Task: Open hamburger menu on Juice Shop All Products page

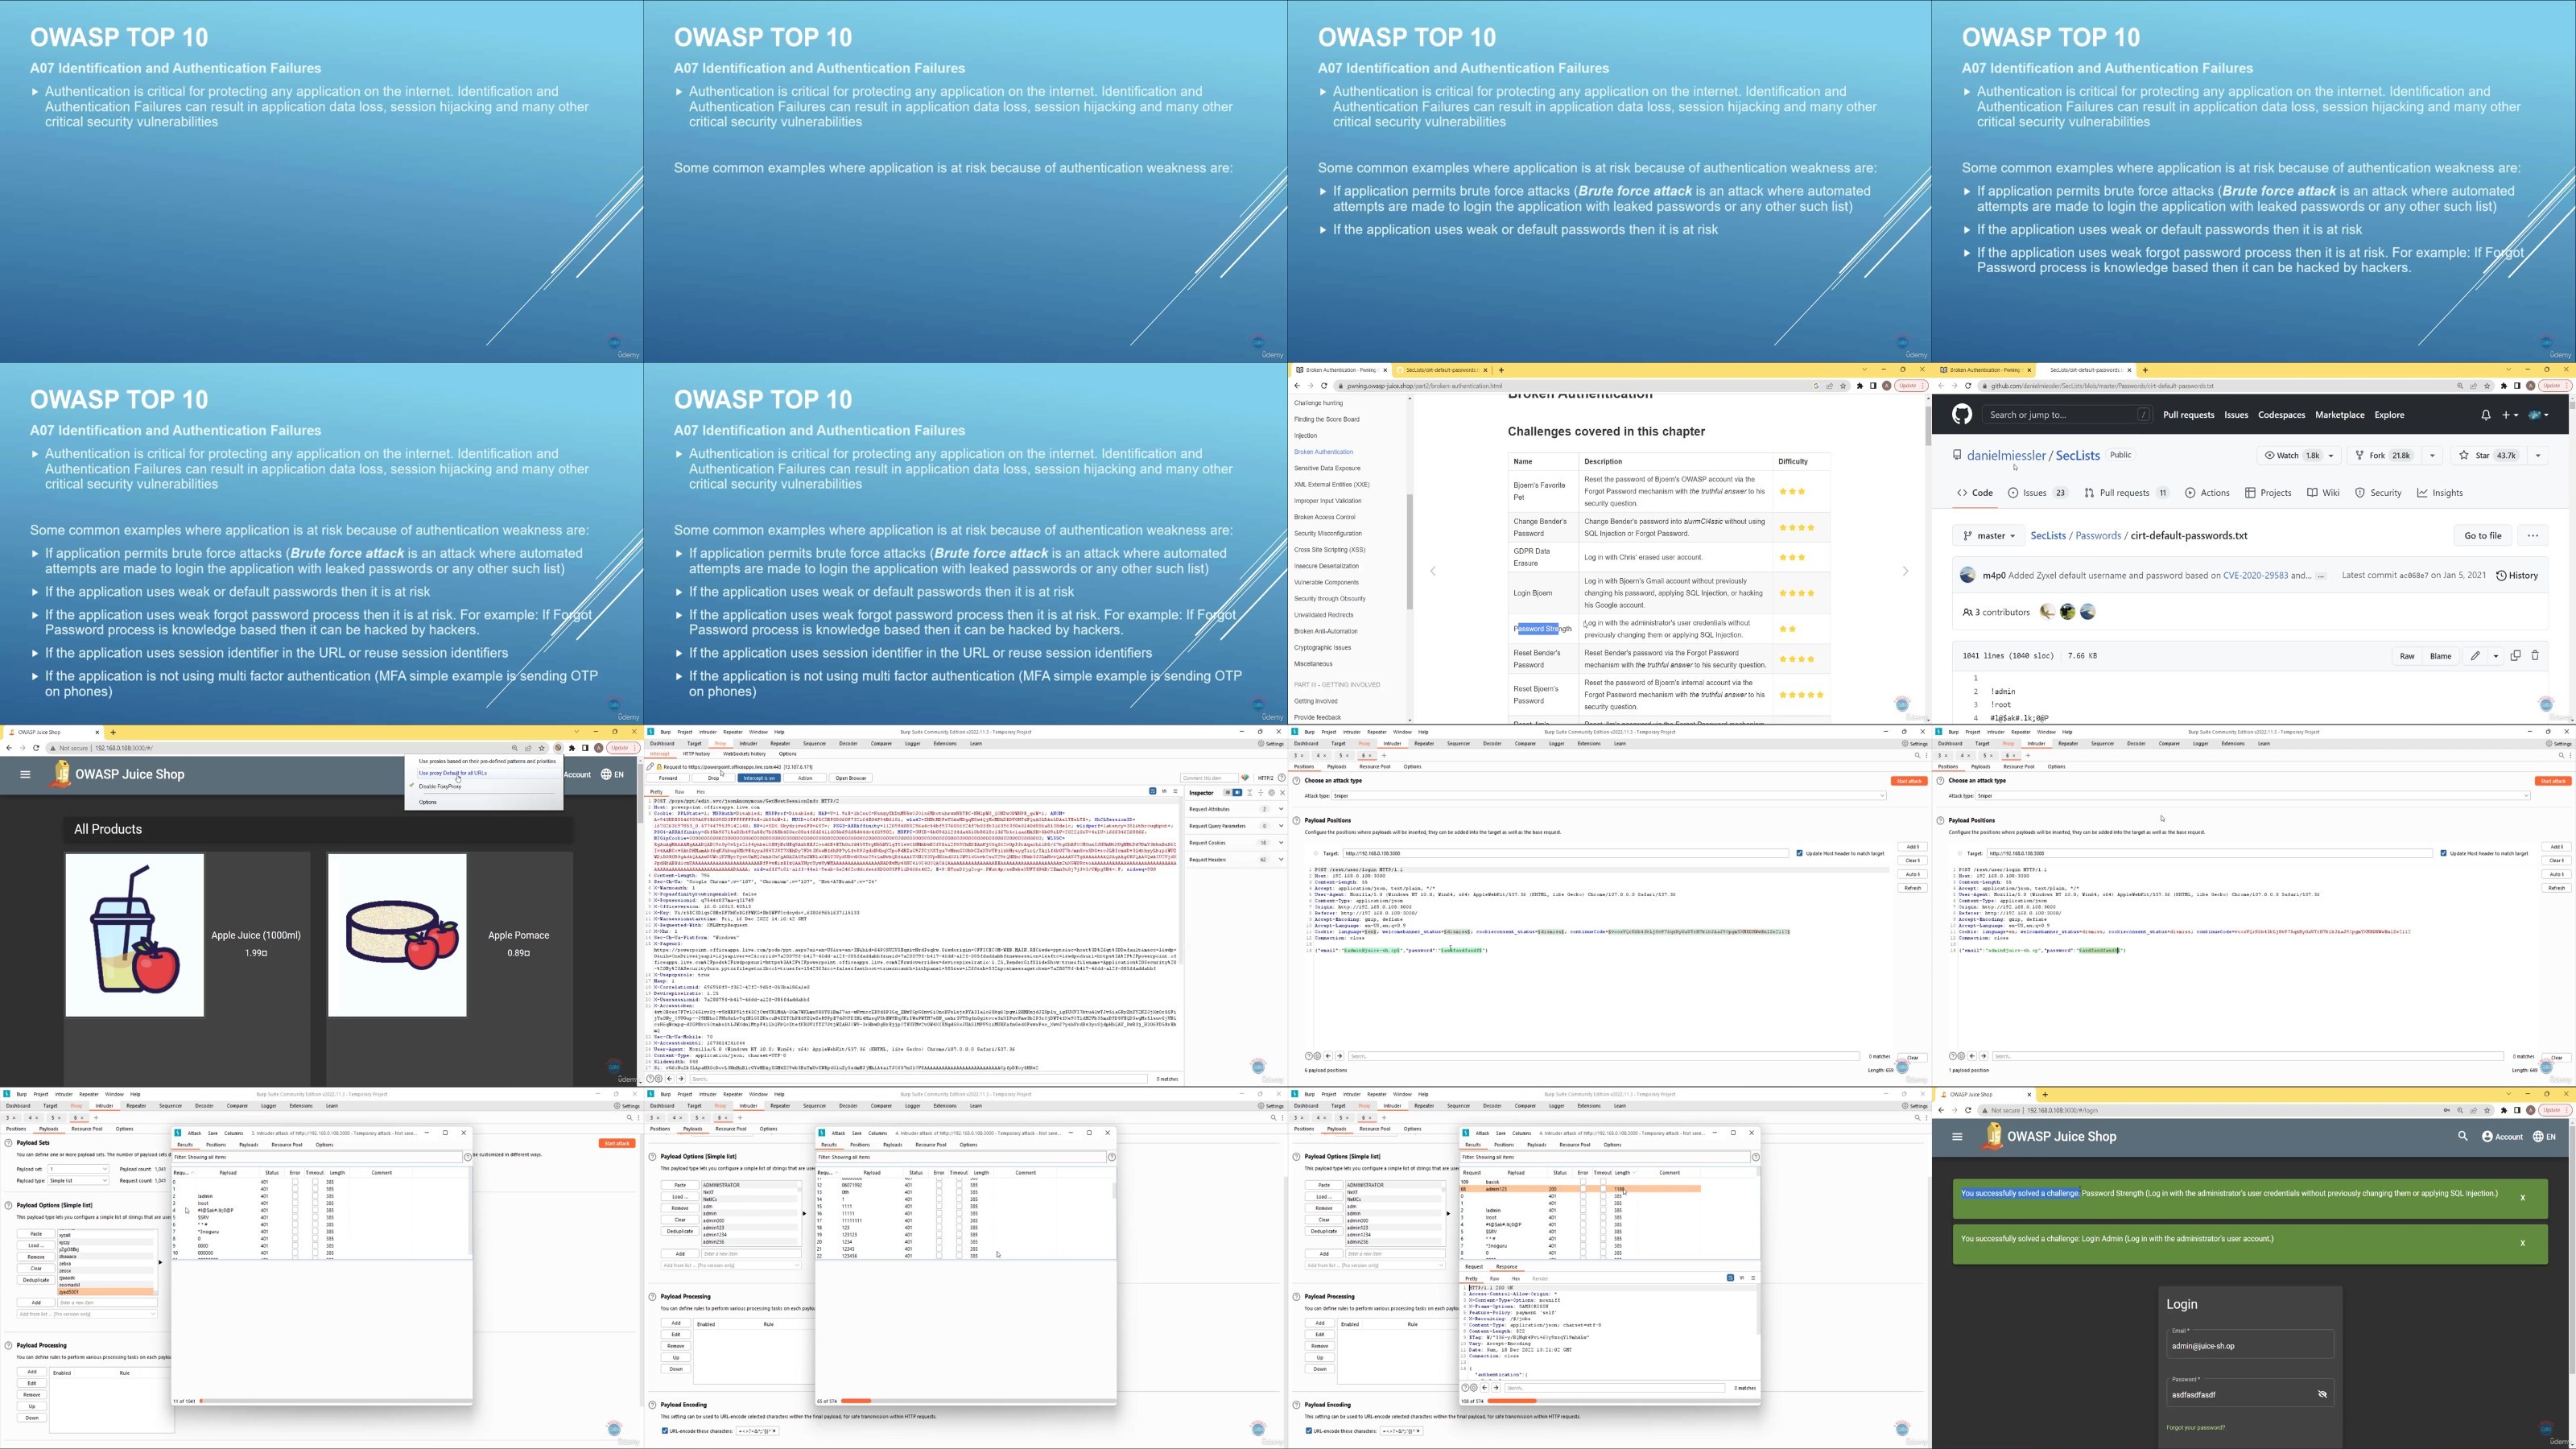Action: tap(25, 774)
